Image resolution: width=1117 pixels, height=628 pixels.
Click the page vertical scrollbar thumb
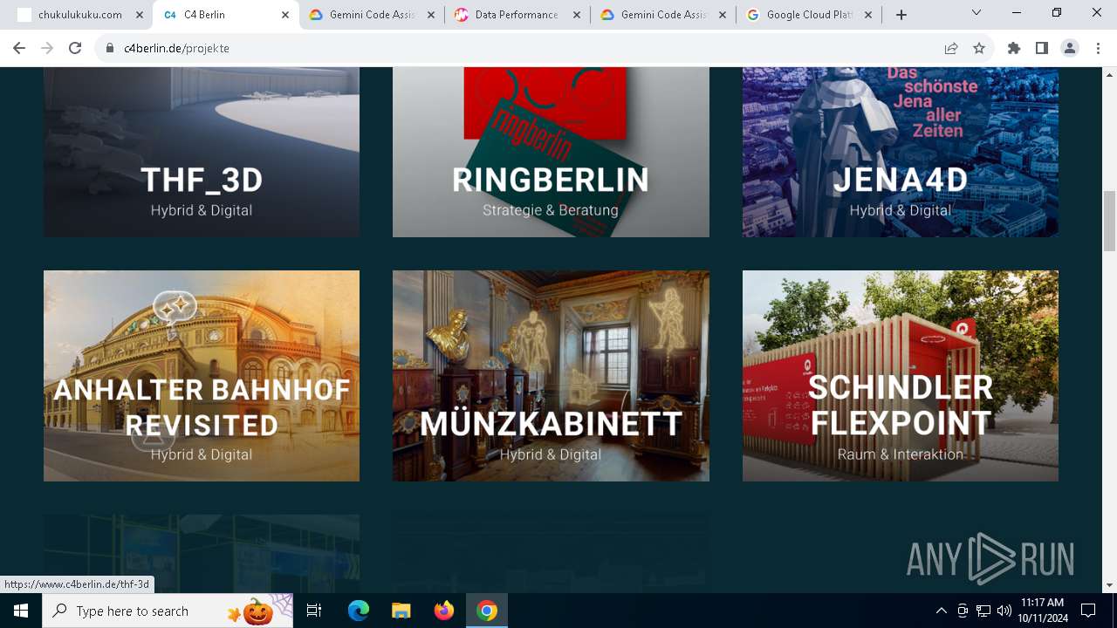[x=1110, y=221]
